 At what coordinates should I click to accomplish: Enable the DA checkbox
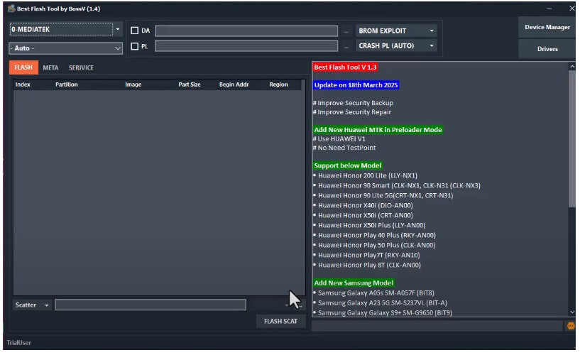[x=135, y=31]
